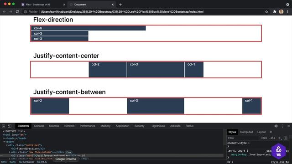The image size is (292, 164).
Task: Add new style rule plus icon
Action: click(x=279, y=138)
